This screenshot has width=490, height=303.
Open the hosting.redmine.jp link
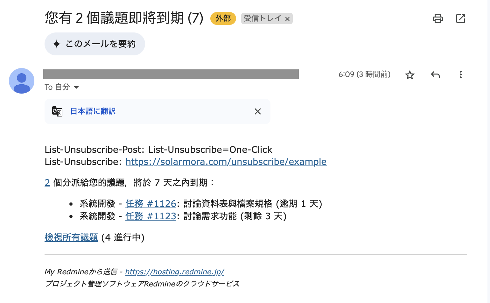175,272
